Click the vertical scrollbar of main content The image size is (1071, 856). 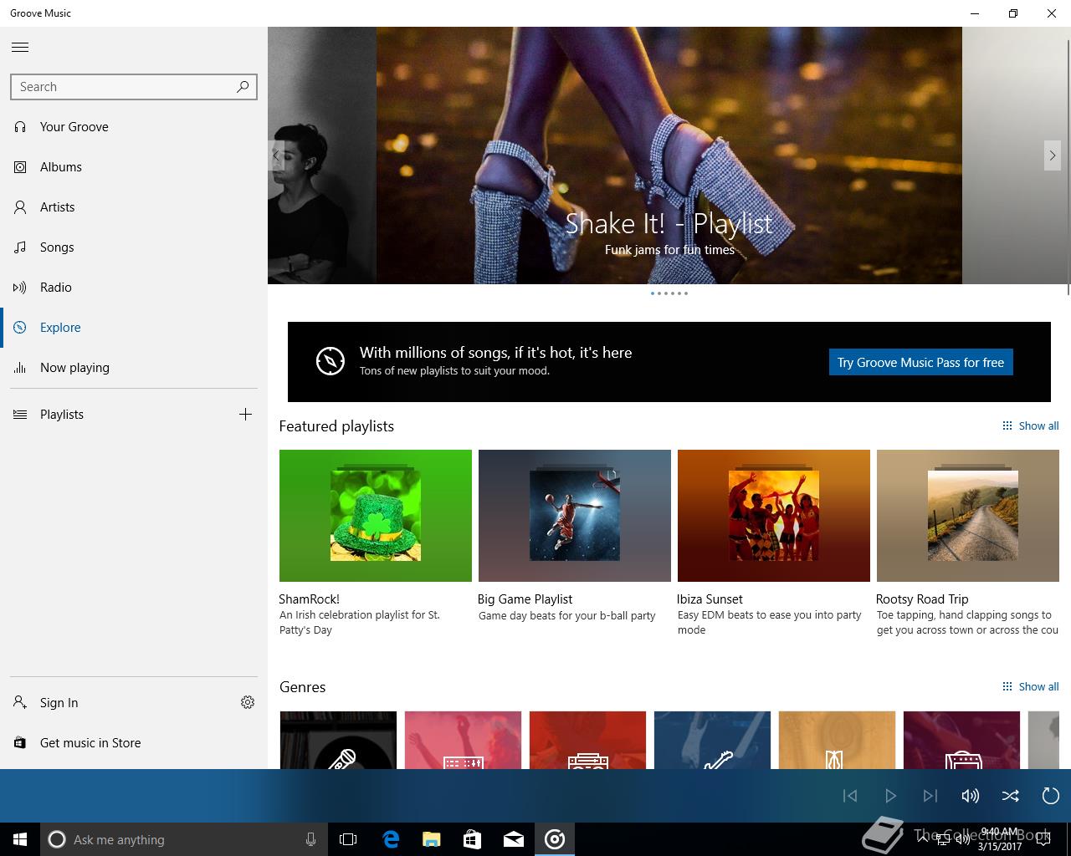tap(1068, 167)
